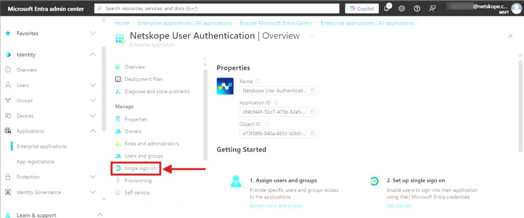524x218 pixels.
Task: Collapse the Identity section chevron
Action: pos(93,54)
